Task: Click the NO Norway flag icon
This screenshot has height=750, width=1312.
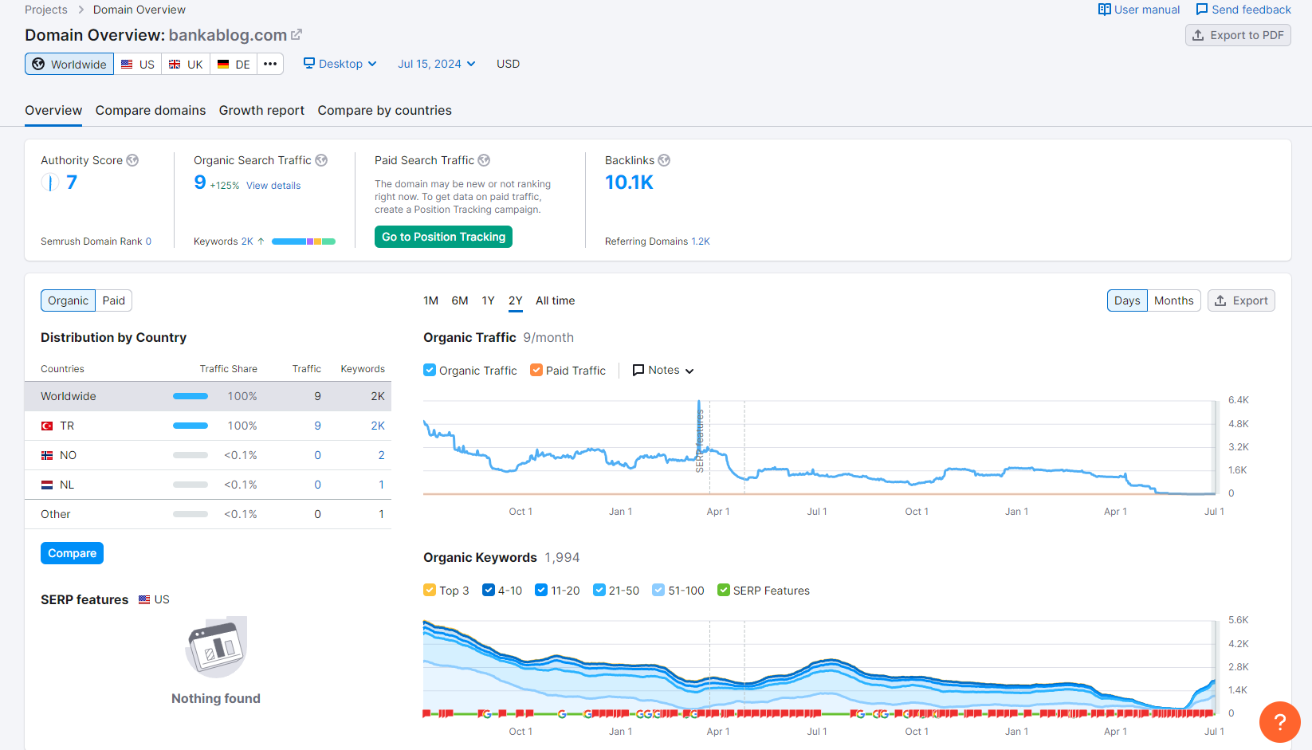Action: 47,456
